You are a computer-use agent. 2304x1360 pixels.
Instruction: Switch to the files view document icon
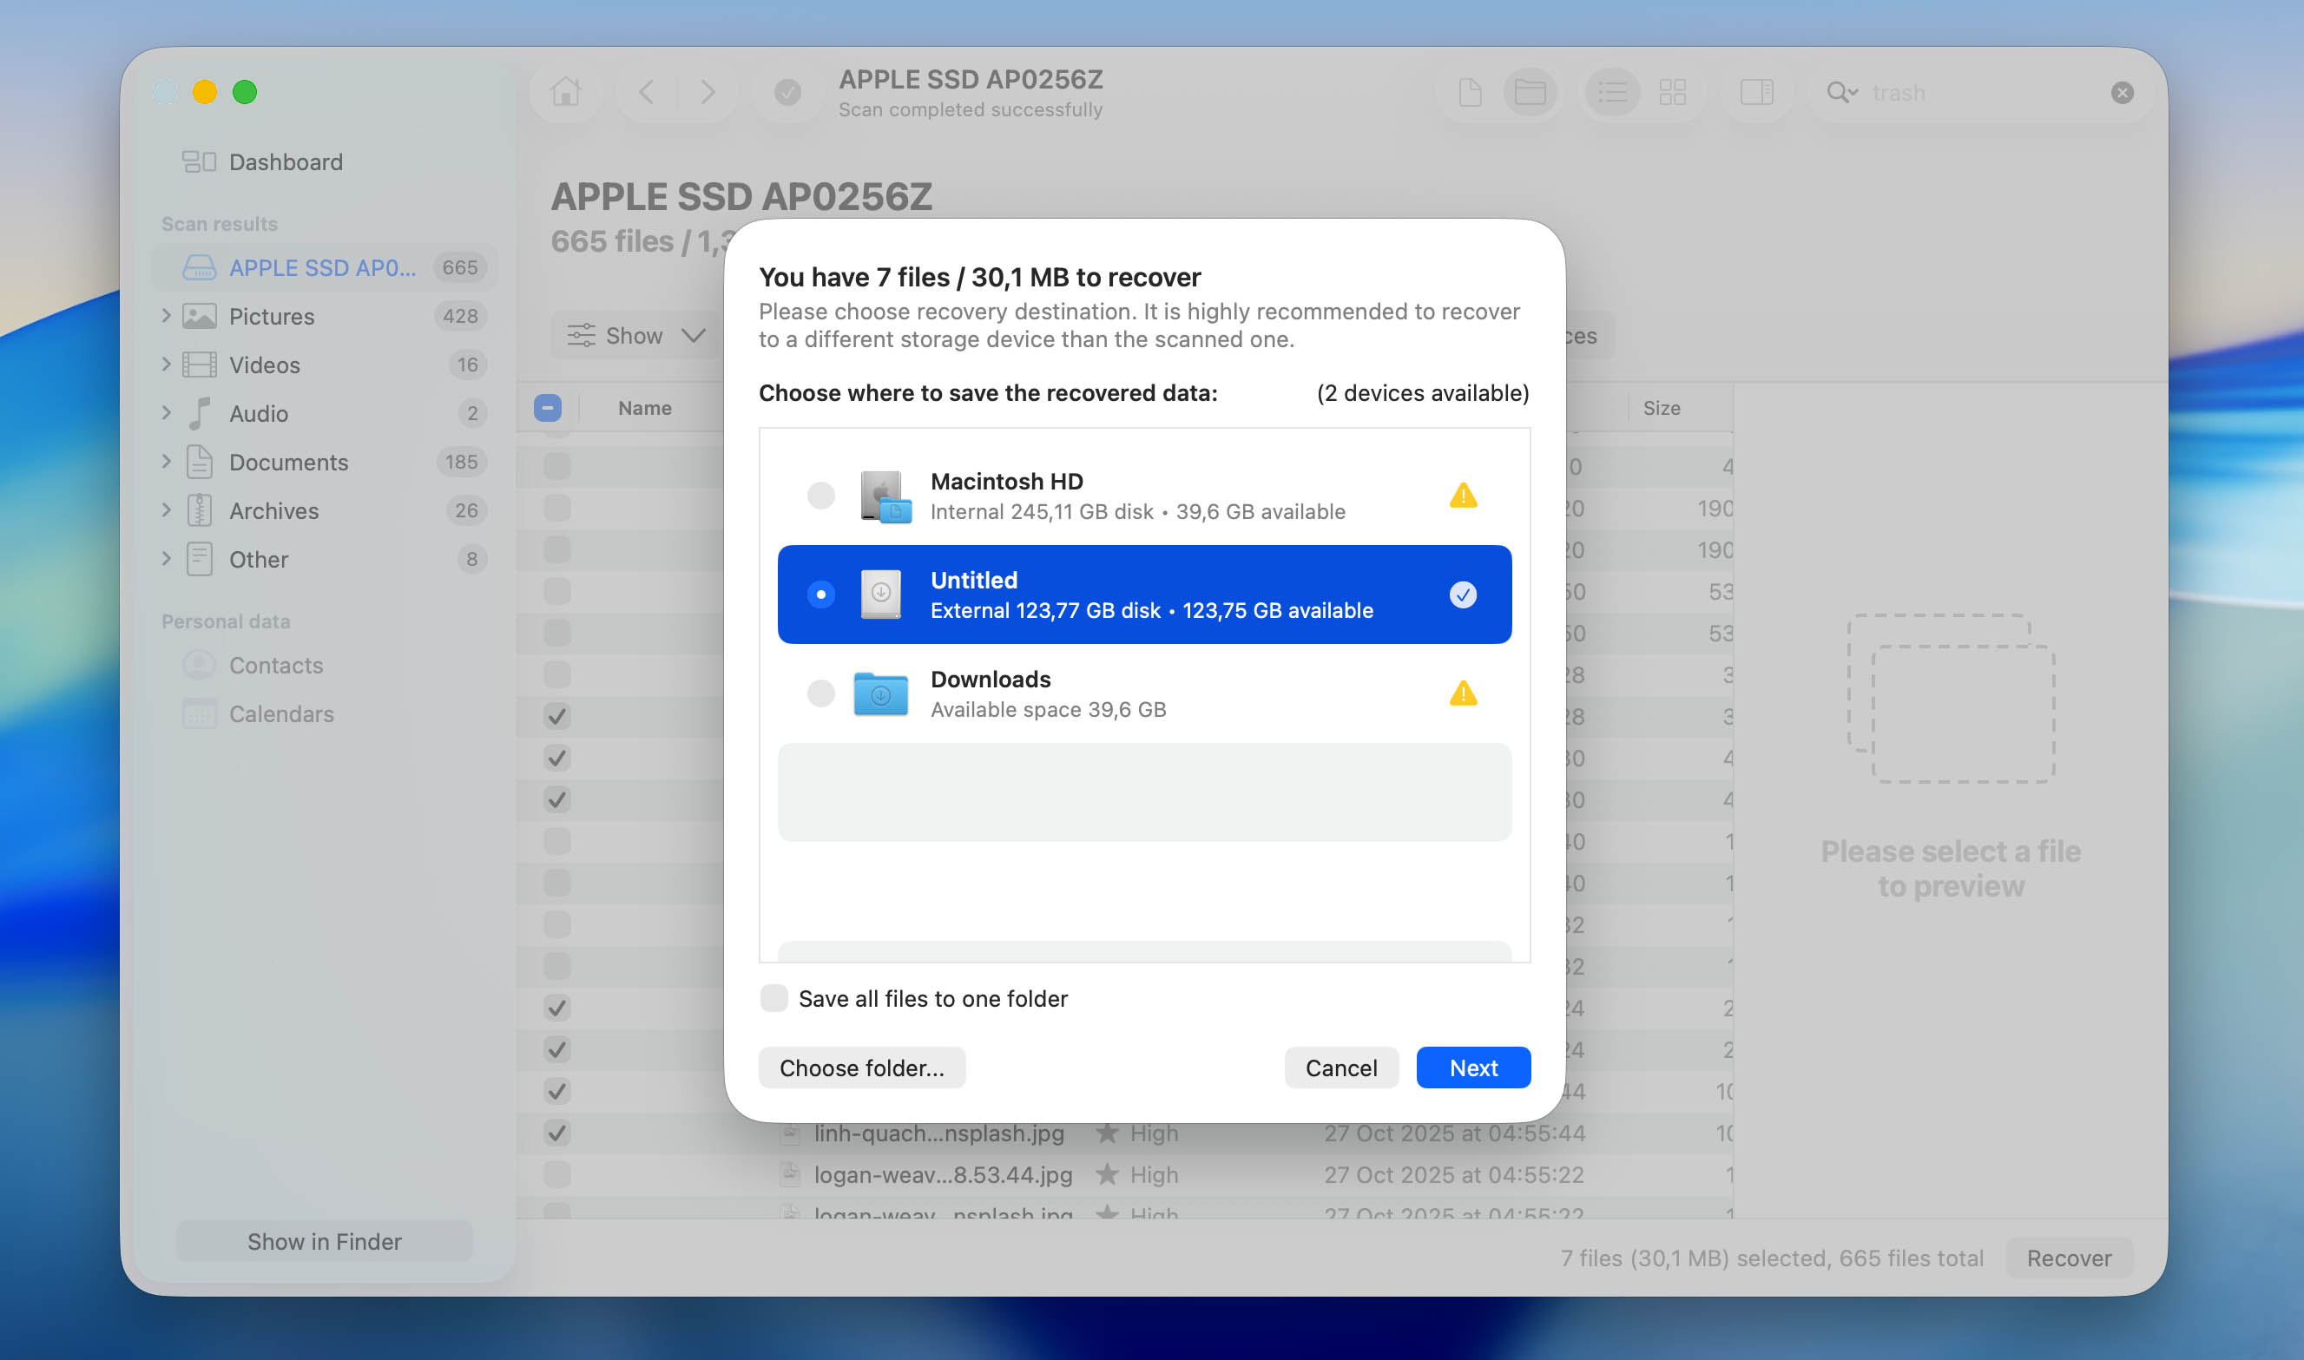click(x=1469, y=92)
